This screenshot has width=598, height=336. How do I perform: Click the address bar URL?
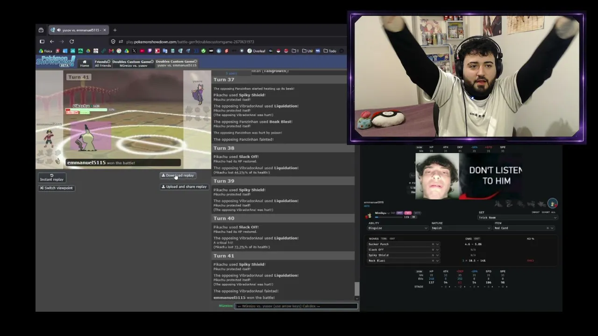click(190, 42)
